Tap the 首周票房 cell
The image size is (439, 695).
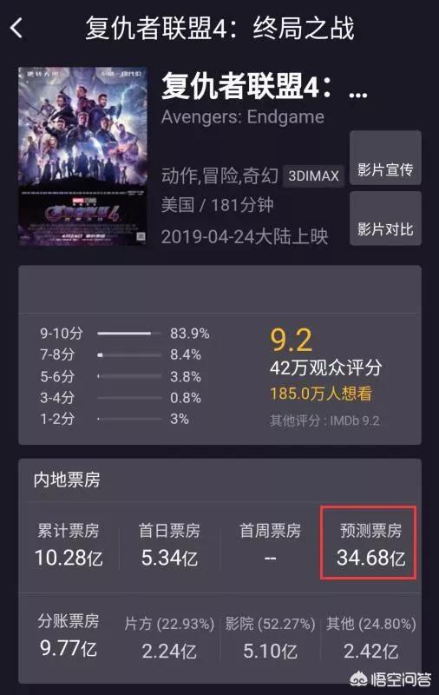[x=270, y=545]
